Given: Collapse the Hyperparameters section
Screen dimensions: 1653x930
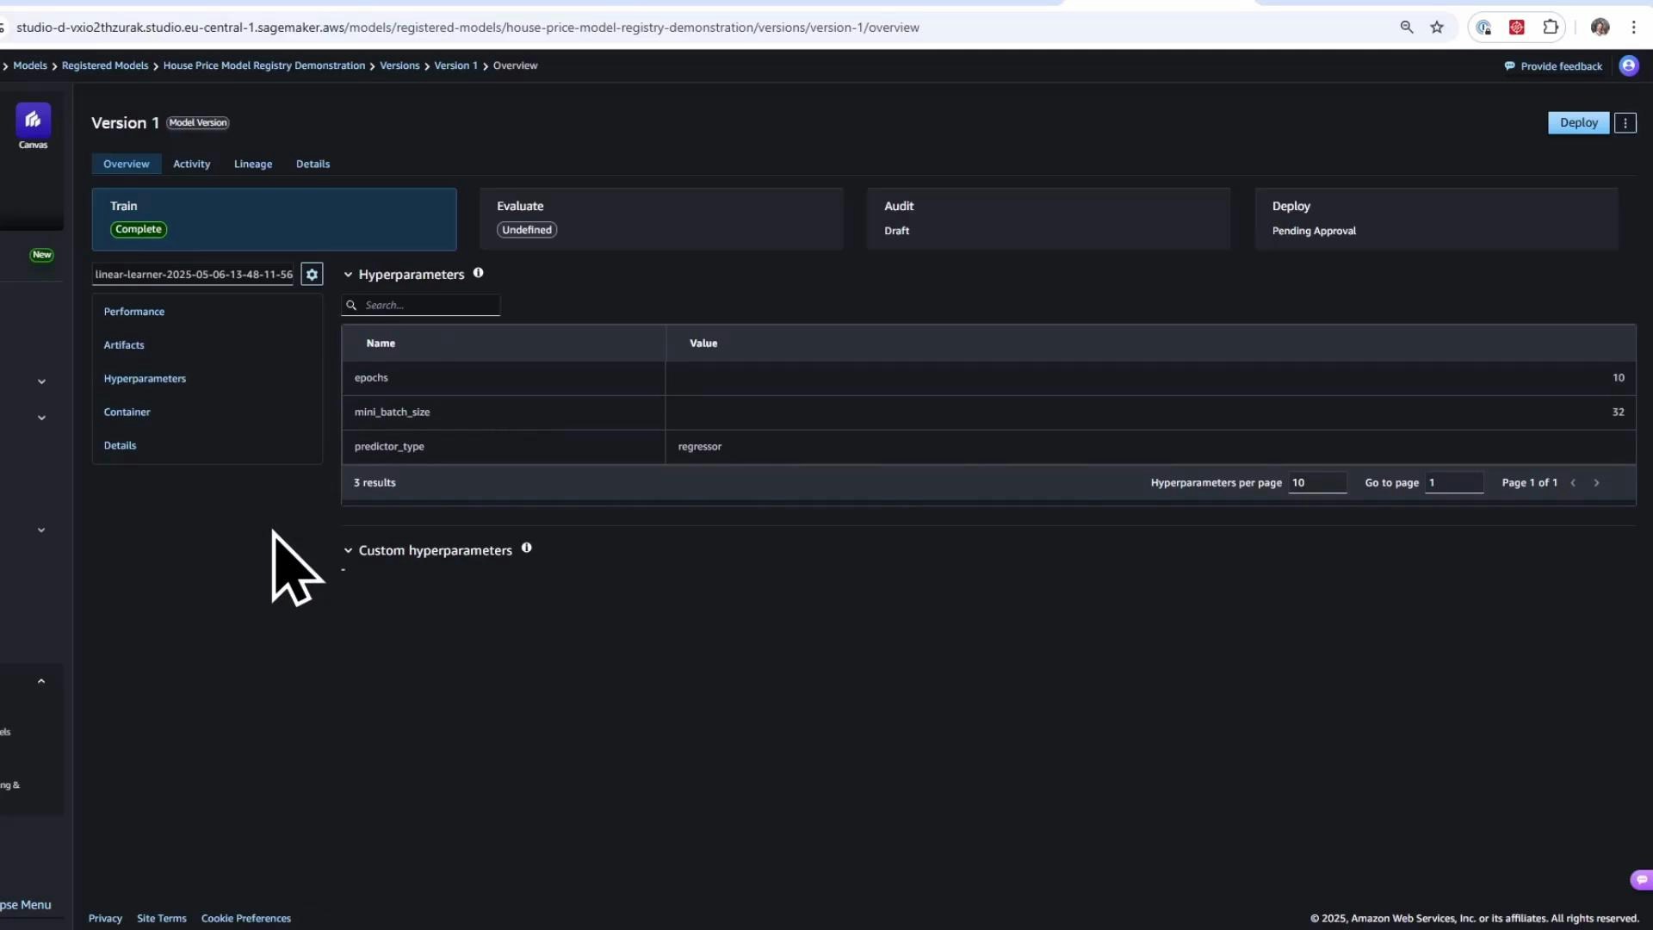Looking at the screenshot, I should coord(348,275).
